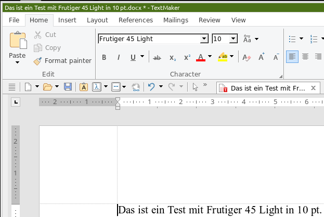324x217 pixels.
Task: Expand the font size dropdown list
Action: click(233, 39)
